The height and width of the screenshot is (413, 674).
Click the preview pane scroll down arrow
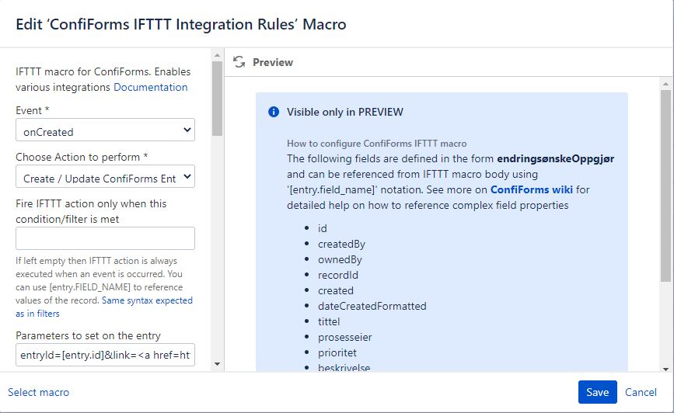(665, 369)
